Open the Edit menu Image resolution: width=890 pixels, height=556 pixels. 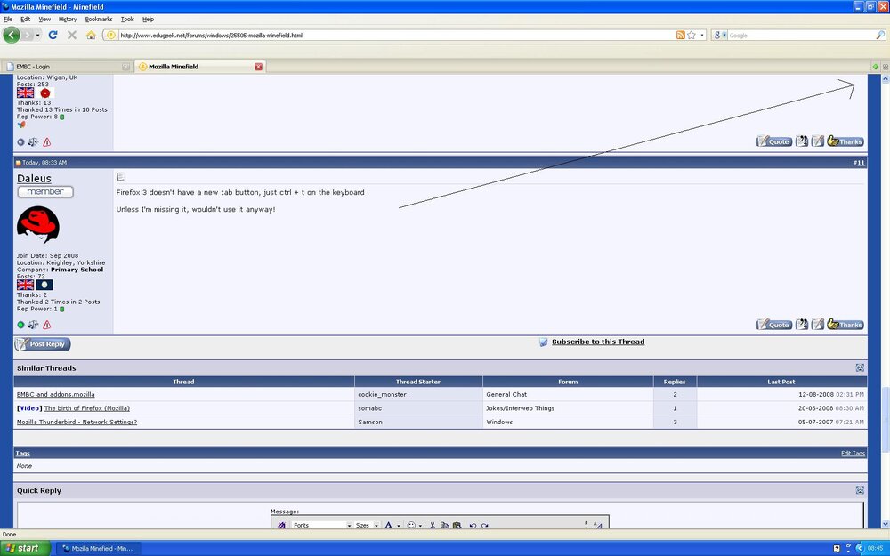[x=26, y=20]
